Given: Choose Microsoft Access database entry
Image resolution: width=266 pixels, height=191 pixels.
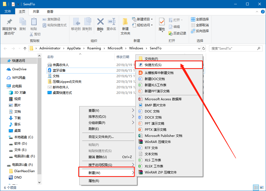Looking at the screenshot, I should (169, 99).
